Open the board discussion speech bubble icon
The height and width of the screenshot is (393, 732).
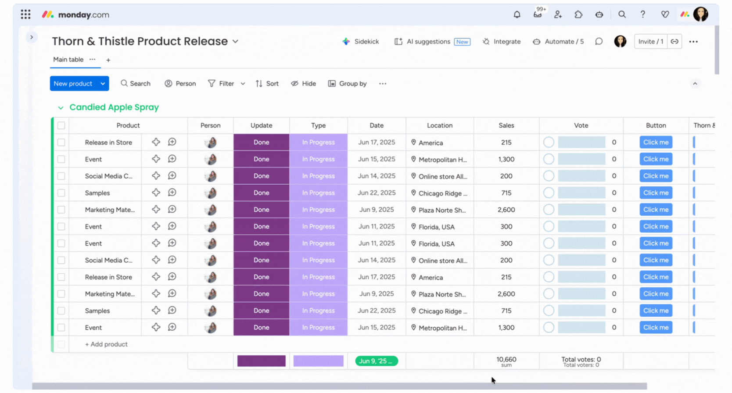(599, 41)
